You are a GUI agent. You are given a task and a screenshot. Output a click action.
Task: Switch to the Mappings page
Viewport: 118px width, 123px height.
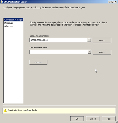point(9,23)
